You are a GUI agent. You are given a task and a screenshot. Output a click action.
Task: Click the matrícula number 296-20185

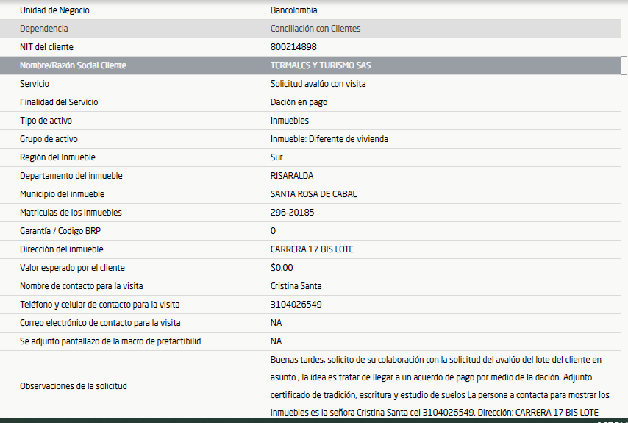(292, 213)
